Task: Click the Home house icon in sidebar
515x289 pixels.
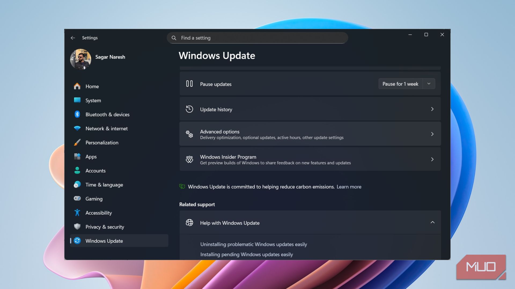Action: 77,86
